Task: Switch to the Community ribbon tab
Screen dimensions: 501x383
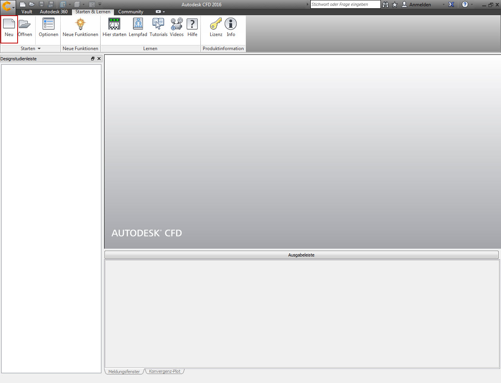Action: tap(131, 12)
